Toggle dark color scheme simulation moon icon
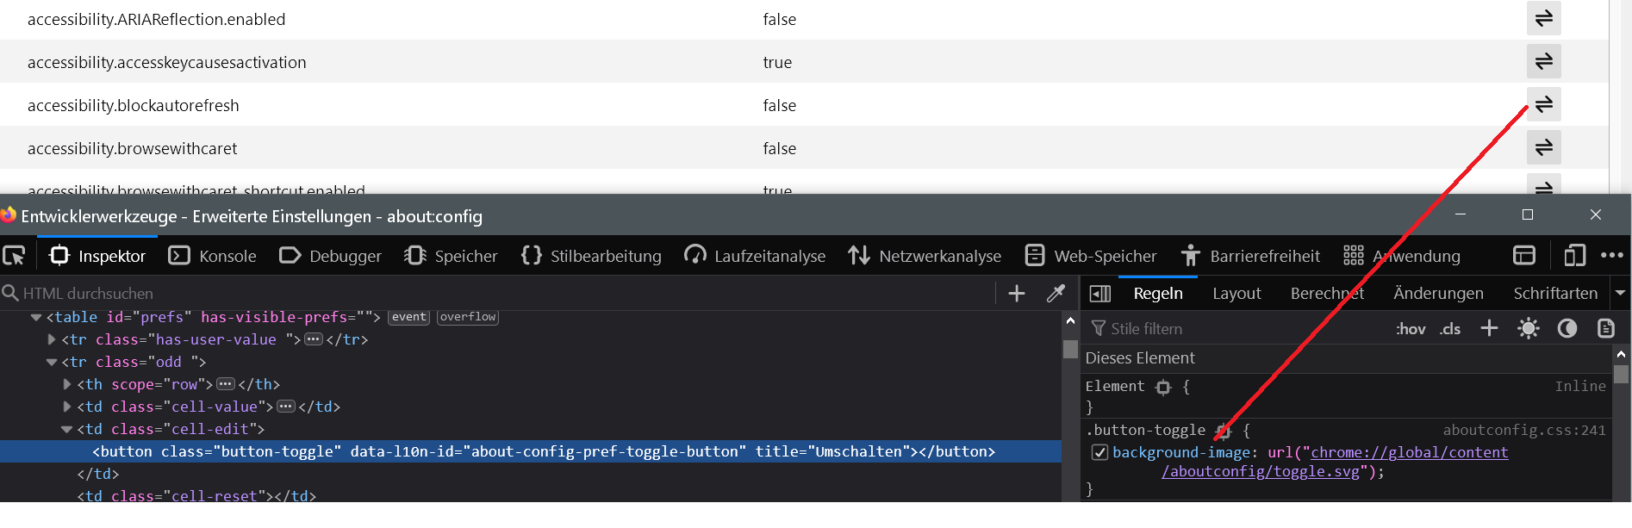Screen dimensions: 1632x528 click(x=1567, y=328)
